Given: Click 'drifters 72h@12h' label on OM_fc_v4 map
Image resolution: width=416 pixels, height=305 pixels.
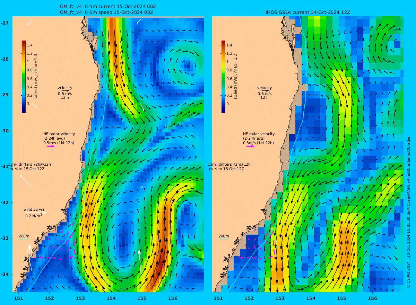Looking at the screenshot, I should coord(35,164).
